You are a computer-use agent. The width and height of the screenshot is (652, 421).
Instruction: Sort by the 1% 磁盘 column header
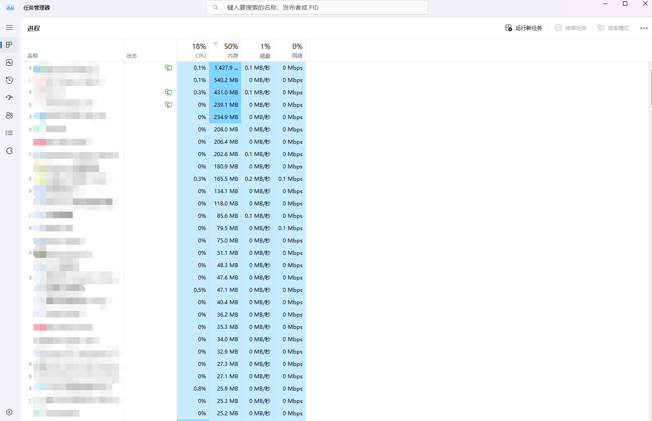pyautogui.click(x=257, y=50)
